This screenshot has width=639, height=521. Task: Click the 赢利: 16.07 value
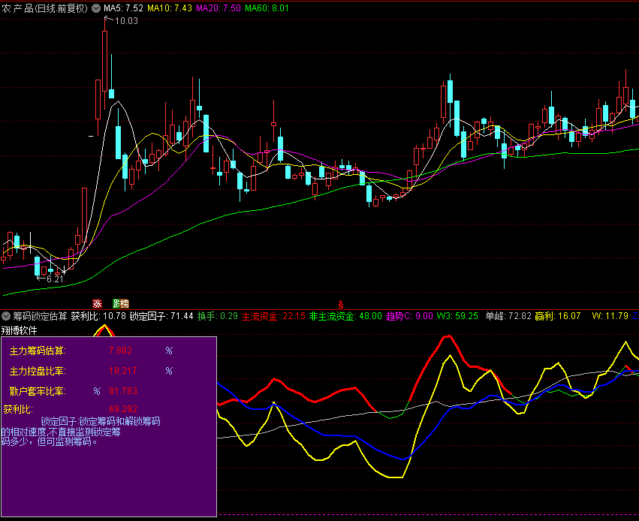tap(557, 316)
